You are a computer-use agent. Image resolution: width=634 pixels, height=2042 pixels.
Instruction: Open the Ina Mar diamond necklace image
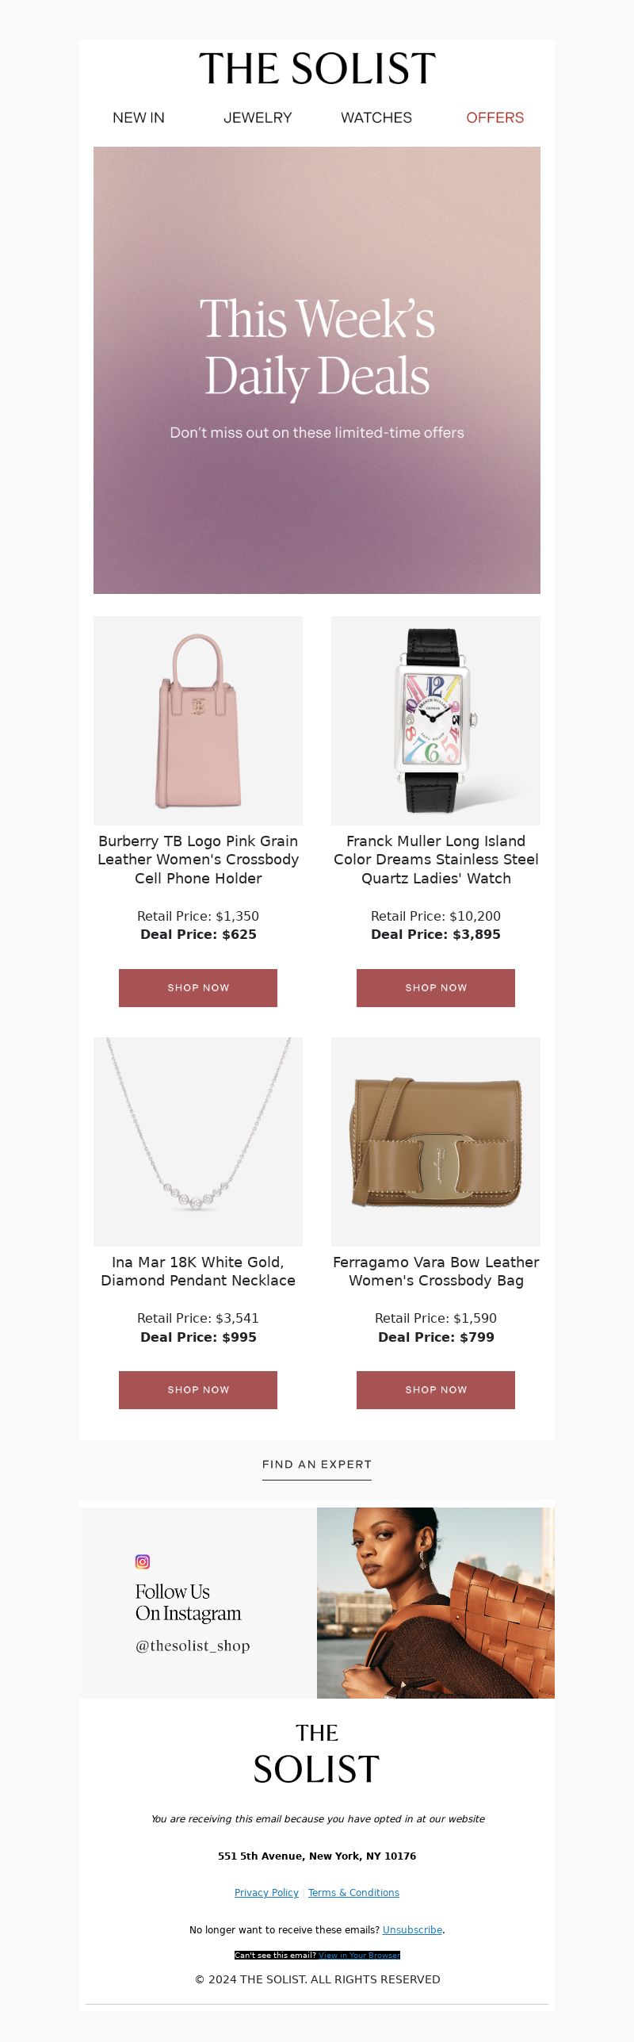[198, 1142]
